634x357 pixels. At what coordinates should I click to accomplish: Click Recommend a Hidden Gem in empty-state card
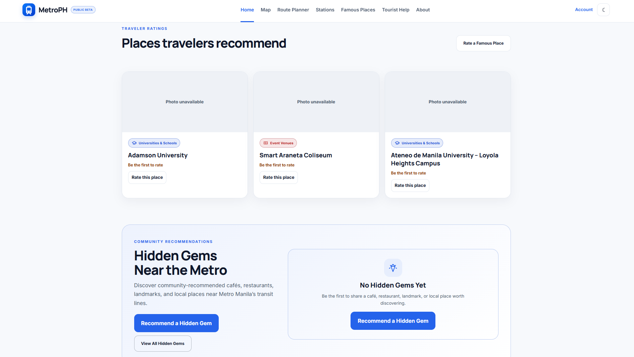393,321
